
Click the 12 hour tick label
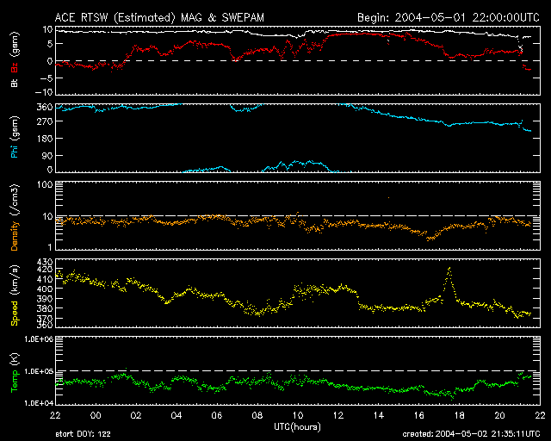[x=338, y=416]
